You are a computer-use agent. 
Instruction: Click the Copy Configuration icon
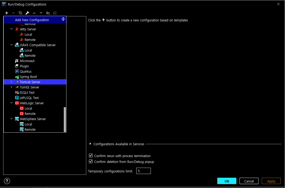20,13
